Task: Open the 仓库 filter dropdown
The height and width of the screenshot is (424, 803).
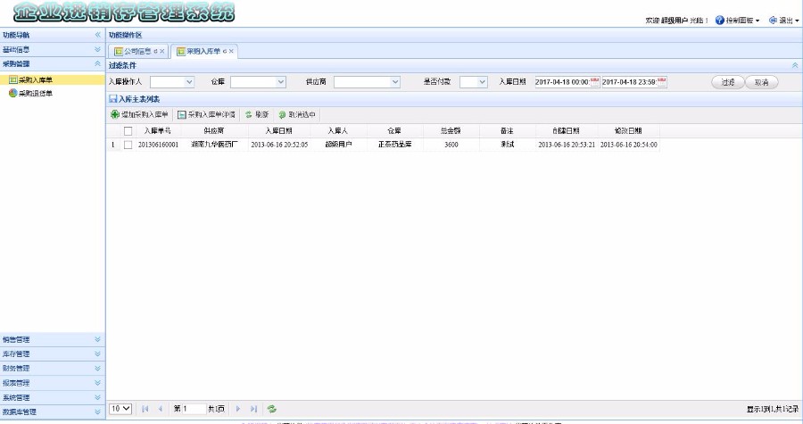Action: click(281, 82)
